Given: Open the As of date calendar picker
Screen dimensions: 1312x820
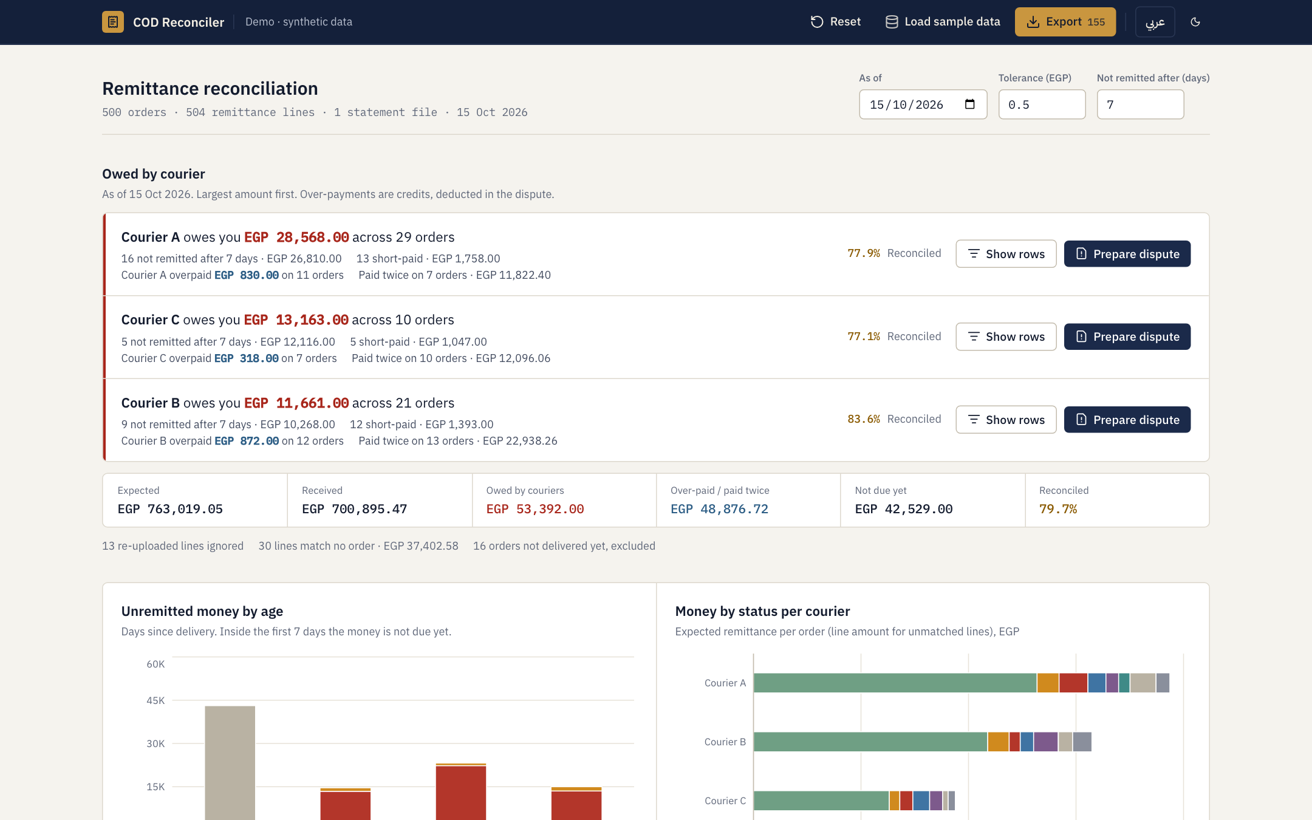Looking at the screenshot, I should pos(970,104).
